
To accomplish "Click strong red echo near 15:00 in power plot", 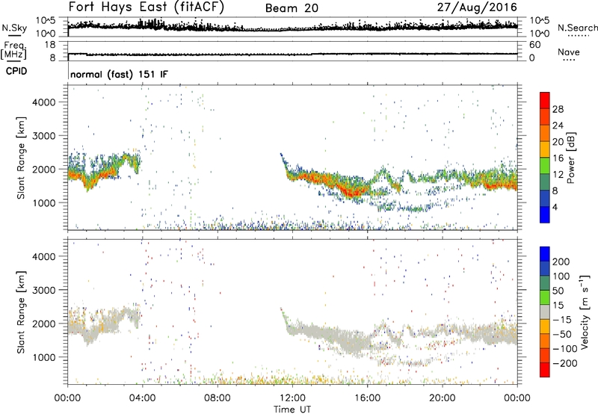I will click(351, 190).
